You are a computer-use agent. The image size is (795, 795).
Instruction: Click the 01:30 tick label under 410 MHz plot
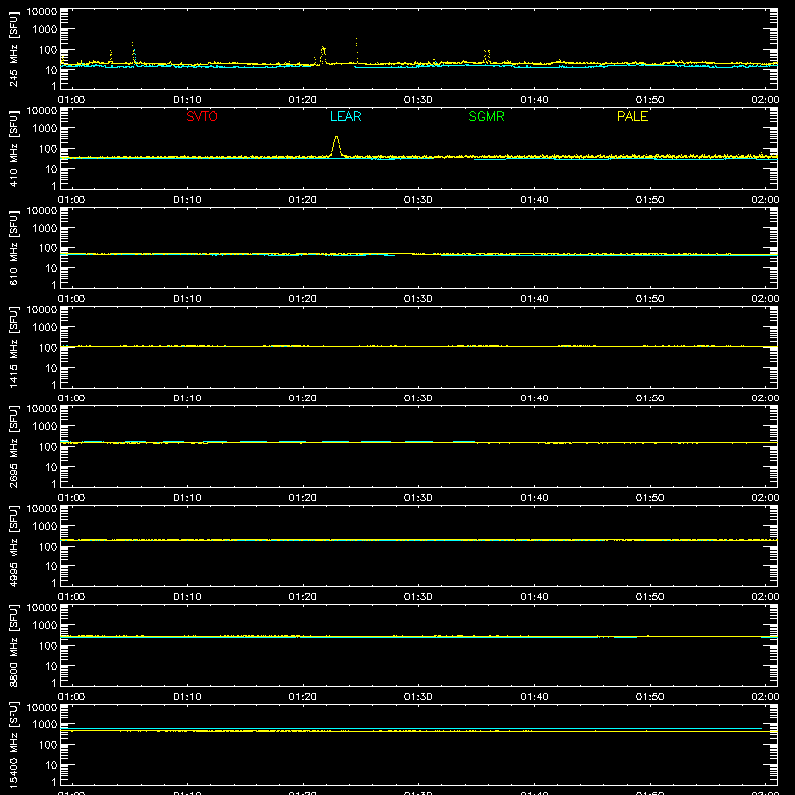point(418,200)
